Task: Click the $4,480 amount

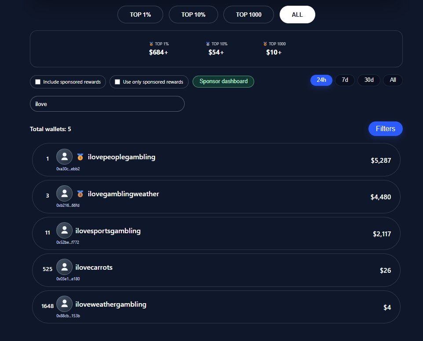Action: point(381,197)
